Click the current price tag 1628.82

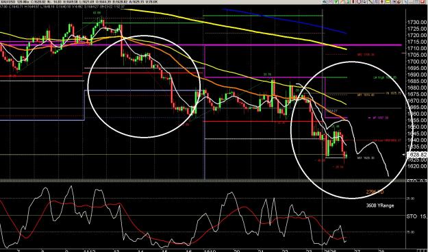tap(416, 155)
